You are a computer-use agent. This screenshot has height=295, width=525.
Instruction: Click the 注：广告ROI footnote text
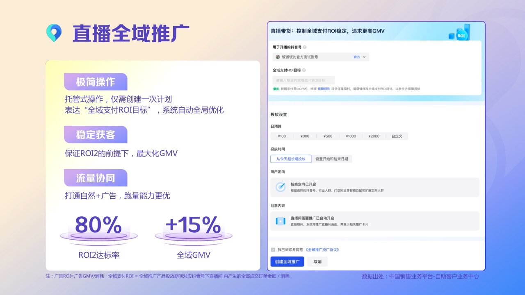[x=167, y=276]
